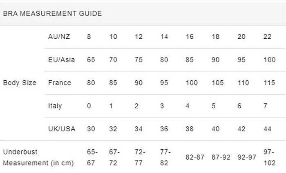Select France size 105 cell
The image size is (286, 173).
pos(217,83)
